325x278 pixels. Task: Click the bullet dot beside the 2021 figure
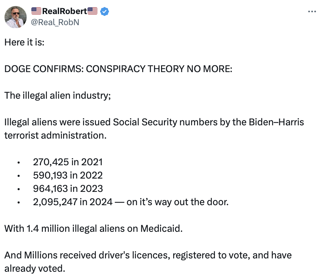(18, 162)
